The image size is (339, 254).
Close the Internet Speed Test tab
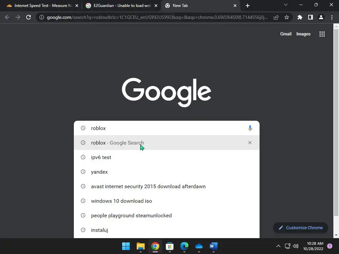[77, 6]
